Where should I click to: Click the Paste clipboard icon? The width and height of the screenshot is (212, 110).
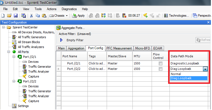44,16
